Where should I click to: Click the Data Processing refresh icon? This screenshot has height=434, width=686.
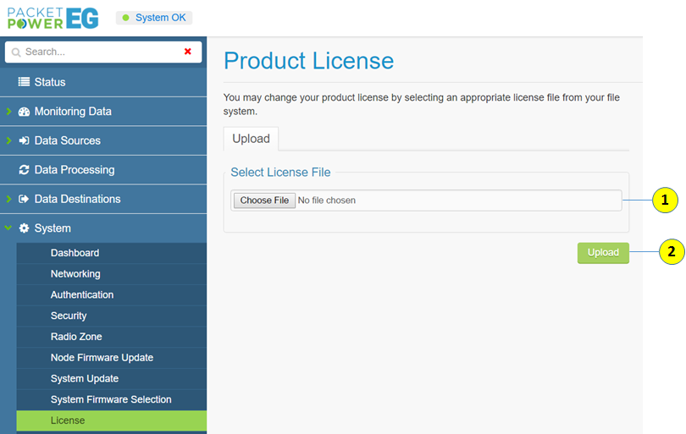(x=24, y=170)
